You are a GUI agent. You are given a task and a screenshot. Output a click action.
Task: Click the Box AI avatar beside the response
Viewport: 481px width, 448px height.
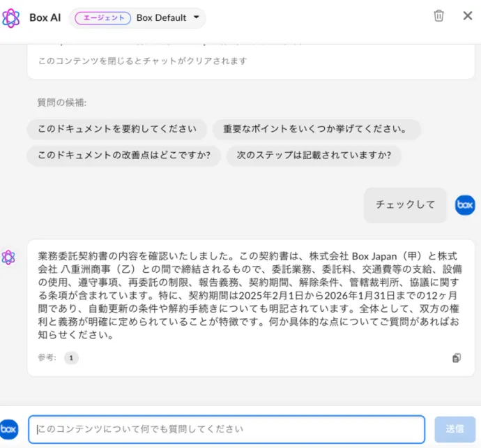(8, 257)
